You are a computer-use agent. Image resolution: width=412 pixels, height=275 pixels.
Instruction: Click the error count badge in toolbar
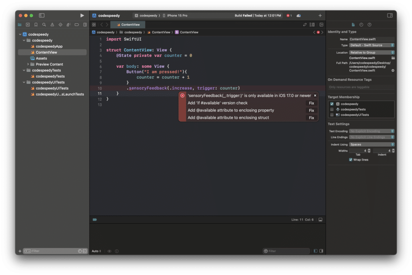289,16
